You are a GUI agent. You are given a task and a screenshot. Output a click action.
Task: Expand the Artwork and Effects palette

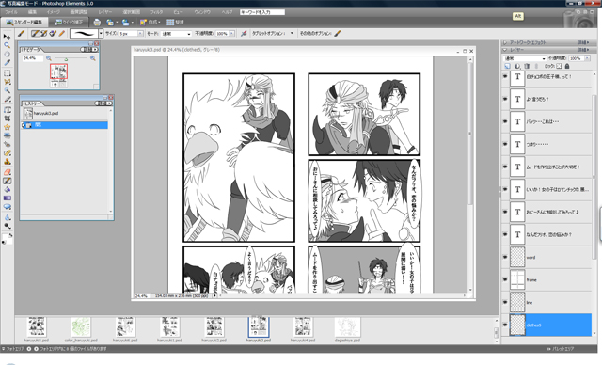click(505, 42)
